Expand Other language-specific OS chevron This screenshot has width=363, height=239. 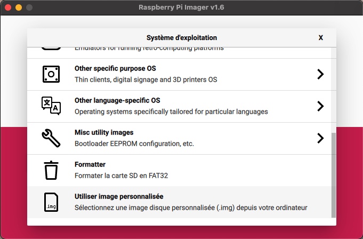tap(320, 106)
